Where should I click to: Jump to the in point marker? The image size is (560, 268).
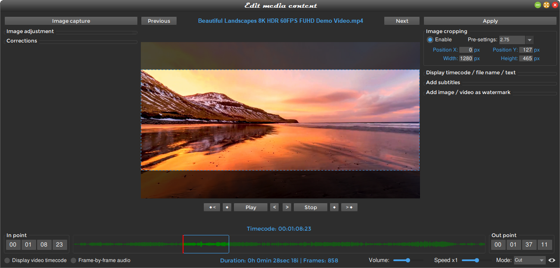click(x=212, y=207)
